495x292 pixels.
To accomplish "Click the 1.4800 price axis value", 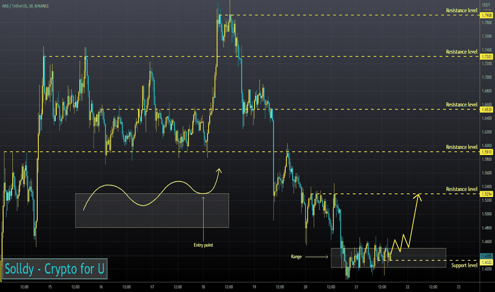I will (487, 228).
